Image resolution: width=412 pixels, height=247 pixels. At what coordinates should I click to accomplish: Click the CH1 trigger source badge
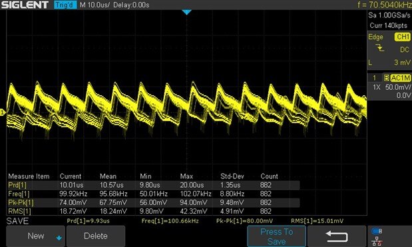pos(402,37)
